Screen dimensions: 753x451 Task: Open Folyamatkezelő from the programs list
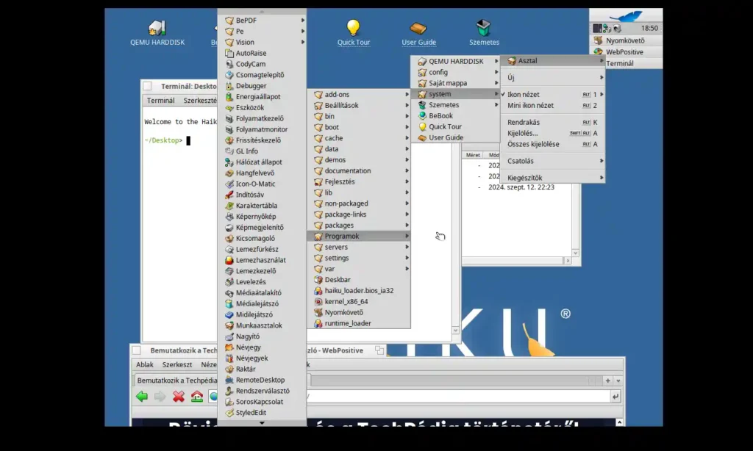262,118
